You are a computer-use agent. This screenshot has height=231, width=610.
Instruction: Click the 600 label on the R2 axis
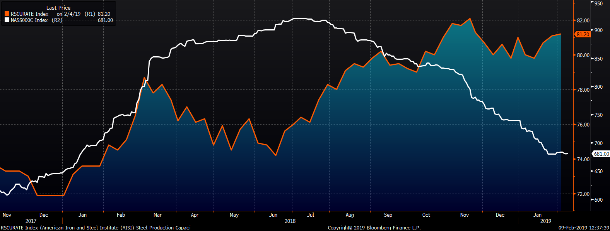[598, 200]
